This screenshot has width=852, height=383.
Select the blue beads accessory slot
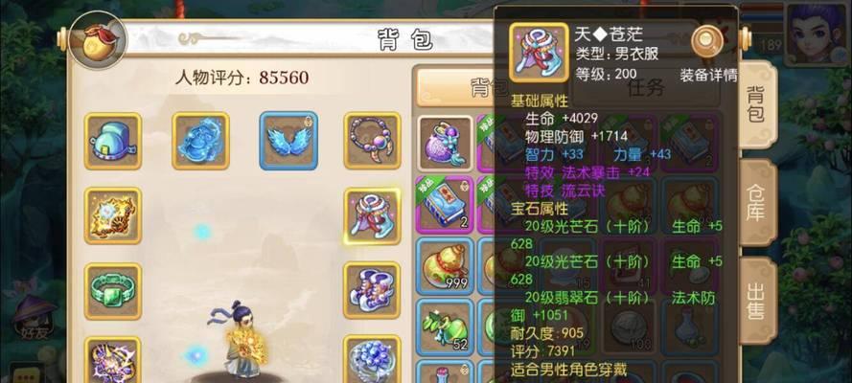372,359
